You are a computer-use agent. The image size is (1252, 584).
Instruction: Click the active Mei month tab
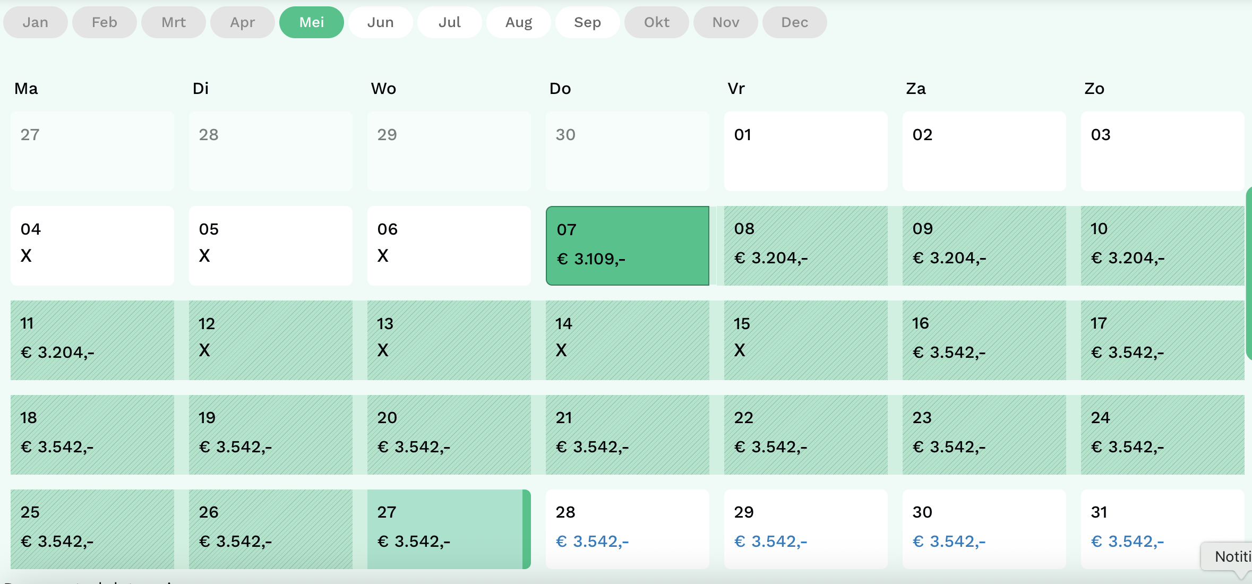[311, 22]
